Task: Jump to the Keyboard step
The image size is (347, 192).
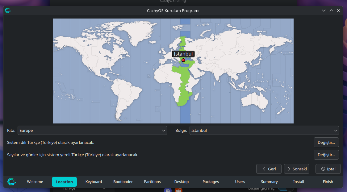Action: (94, 182)
